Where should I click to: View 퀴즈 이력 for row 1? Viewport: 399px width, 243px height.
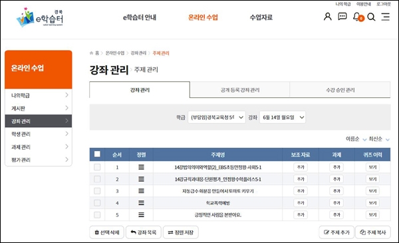tap(372, 167)
